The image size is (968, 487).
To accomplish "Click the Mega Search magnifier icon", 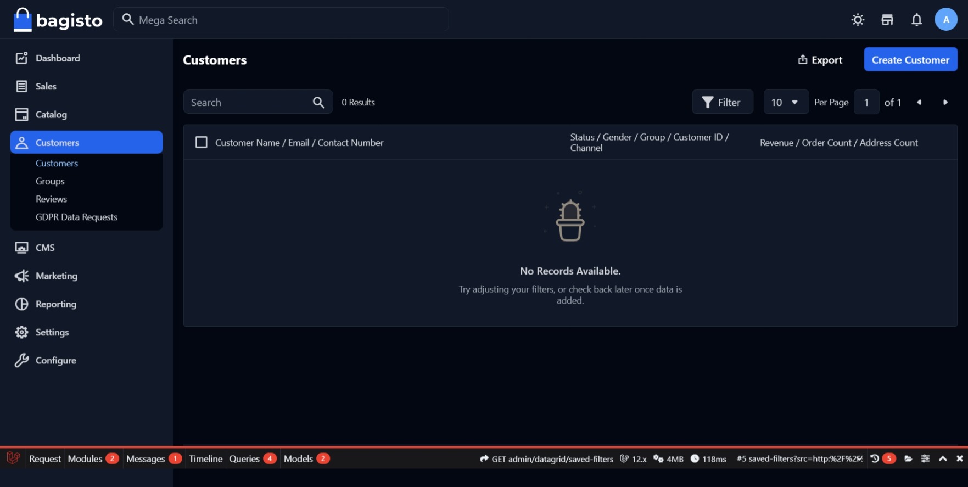I will pyautogui.click(x=128, y=19).
